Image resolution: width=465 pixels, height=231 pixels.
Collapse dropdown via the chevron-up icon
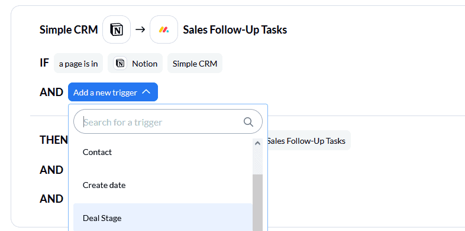click(x=146, y=92)
